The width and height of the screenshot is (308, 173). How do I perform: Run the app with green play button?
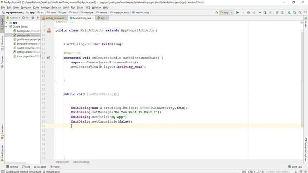[237, 12]
